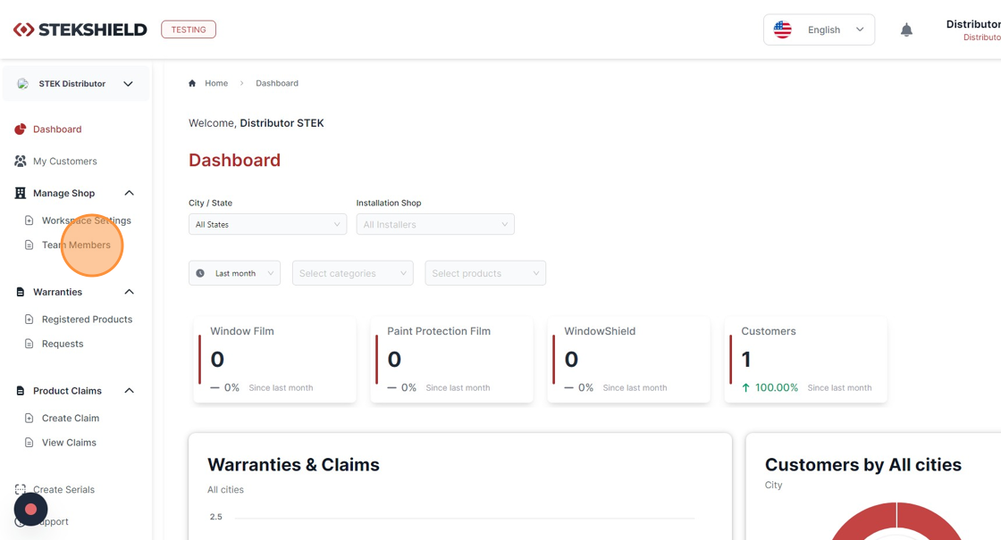Open the English language dropdown

pyautogui.click(x=819, y=30)
